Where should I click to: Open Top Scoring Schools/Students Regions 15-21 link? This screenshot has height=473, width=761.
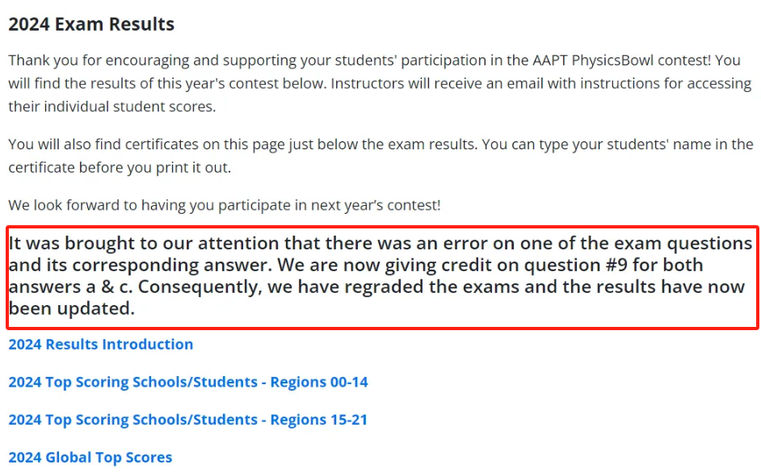187,420
